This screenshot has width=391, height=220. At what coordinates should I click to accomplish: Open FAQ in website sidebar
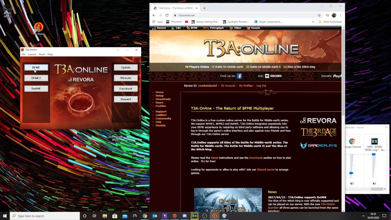[158, 122]
